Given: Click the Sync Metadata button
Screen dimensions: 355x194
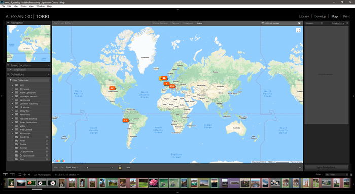Looking at the screenshot, I should [x=326, y=167].
